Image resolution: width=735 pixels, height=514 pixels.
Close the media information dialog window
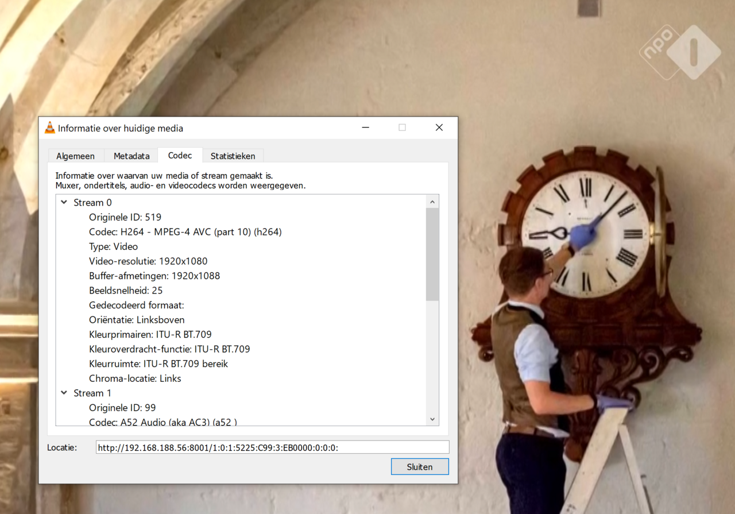(x=439, y=127)
